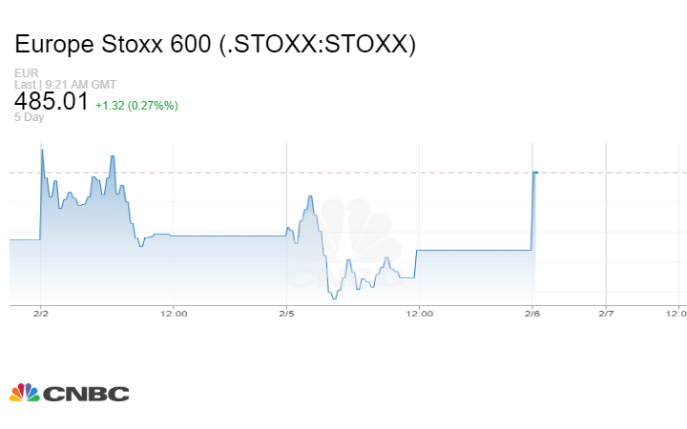Click the green +1.32 (0.27%) change

pos(136,104)
